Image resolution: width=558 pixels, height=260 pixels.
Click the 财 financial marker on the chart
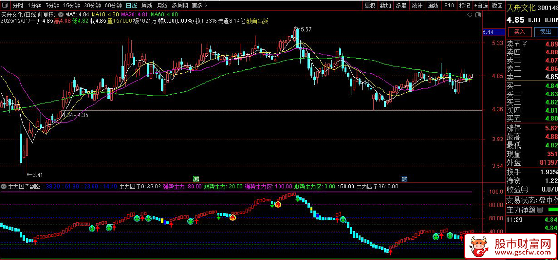405,179
